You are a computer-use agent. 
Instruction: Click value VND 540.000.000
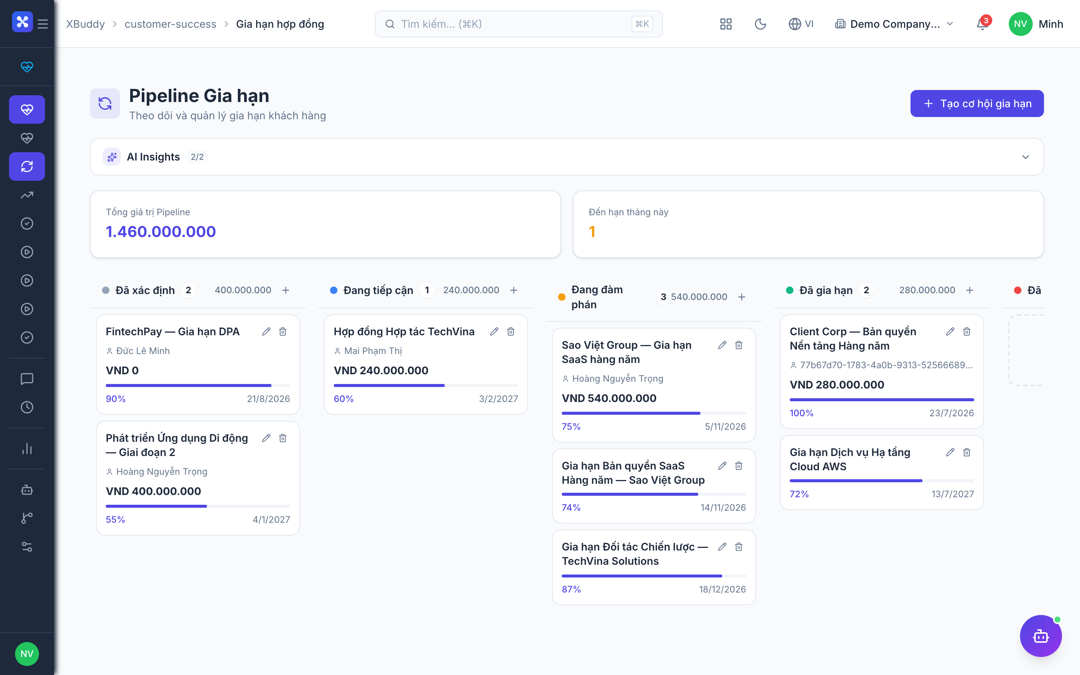(609, 398)
